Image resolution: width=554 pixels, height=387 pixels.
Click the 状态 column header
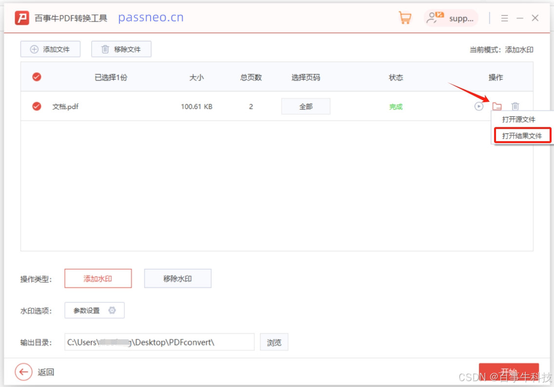396,77
